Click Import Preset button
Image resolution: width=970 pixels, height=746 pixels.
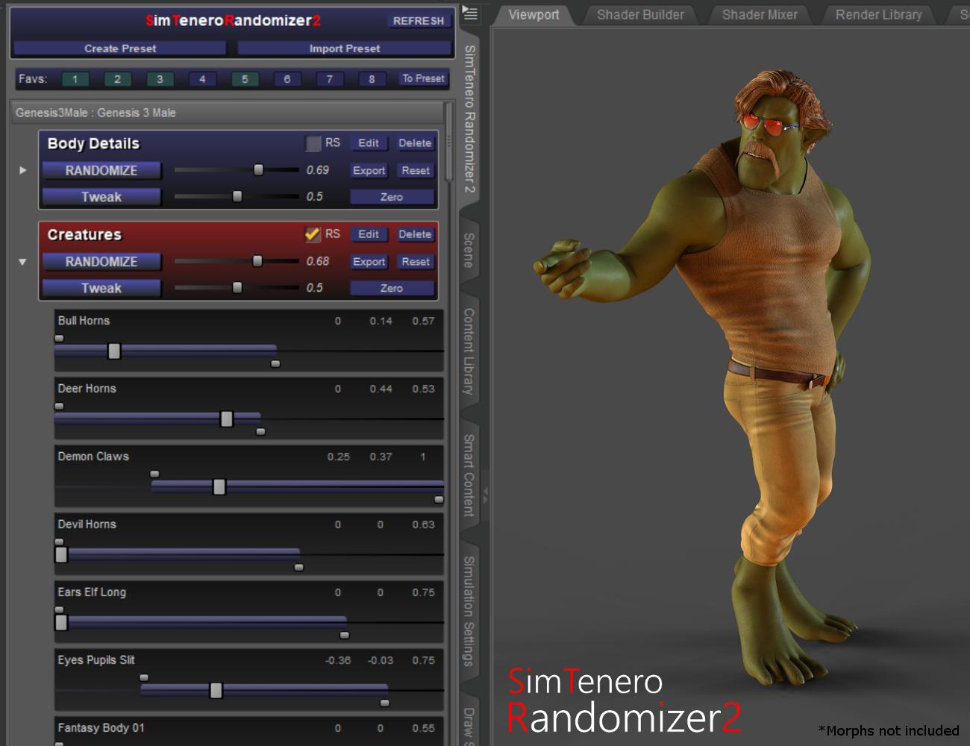tap(345, 48)
